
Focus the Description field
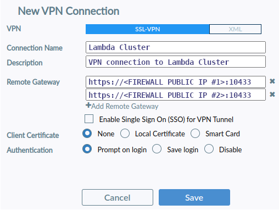(176, 62)
